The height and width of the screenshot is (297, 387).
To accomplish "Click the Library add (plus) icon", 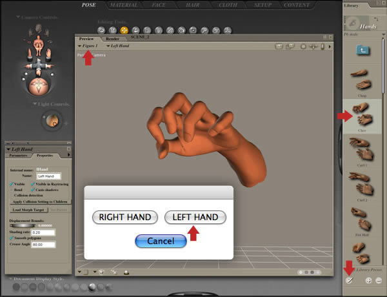I will click(368, 280).
